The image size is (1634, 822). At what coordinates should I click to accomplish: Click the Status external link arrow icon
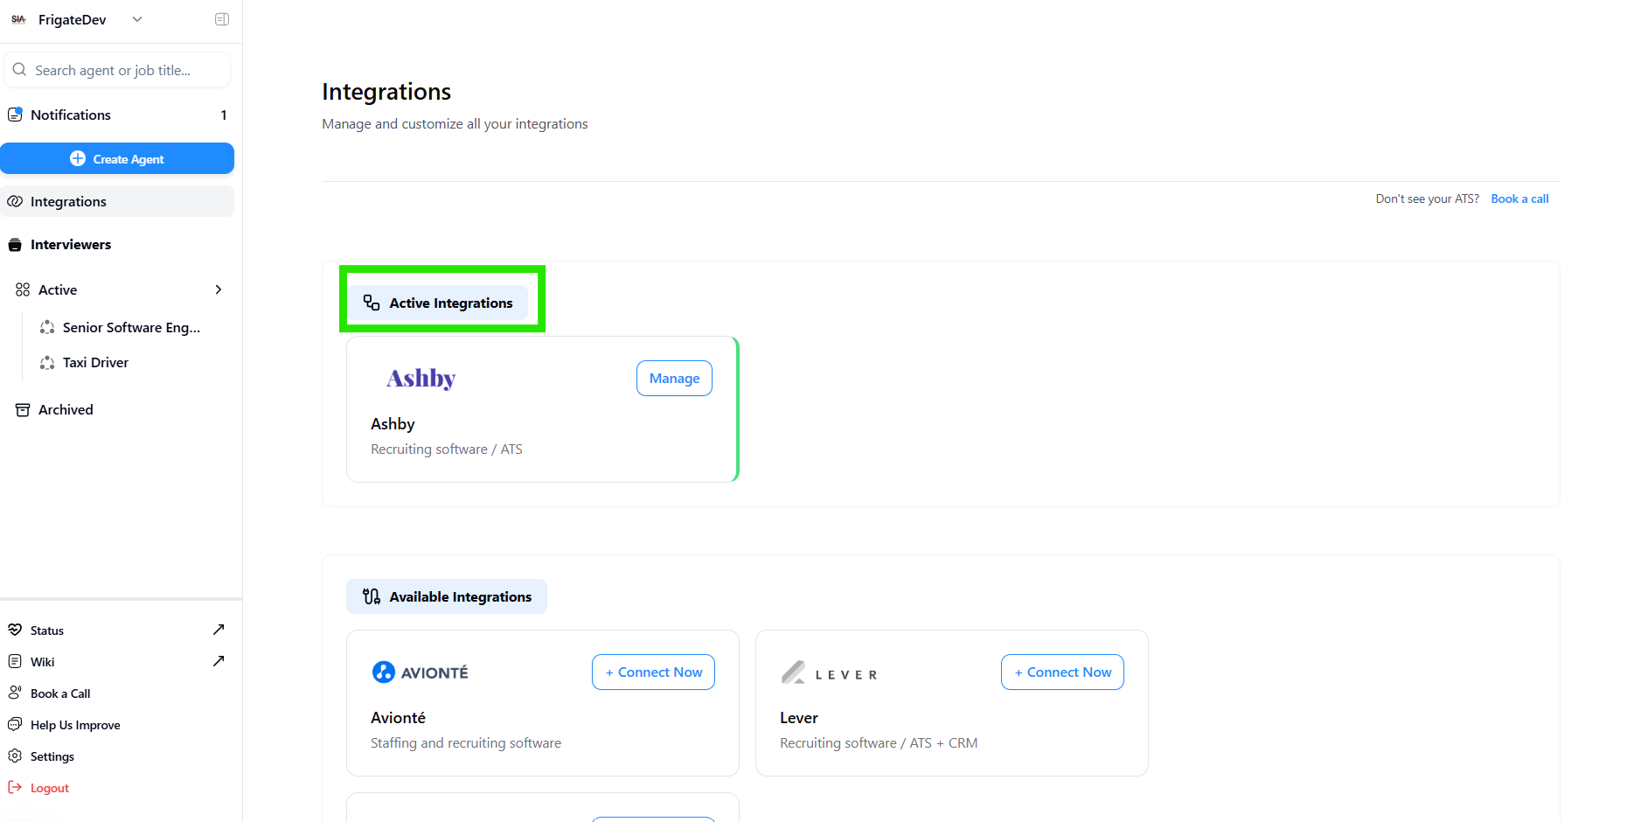[x=219, y=630]
